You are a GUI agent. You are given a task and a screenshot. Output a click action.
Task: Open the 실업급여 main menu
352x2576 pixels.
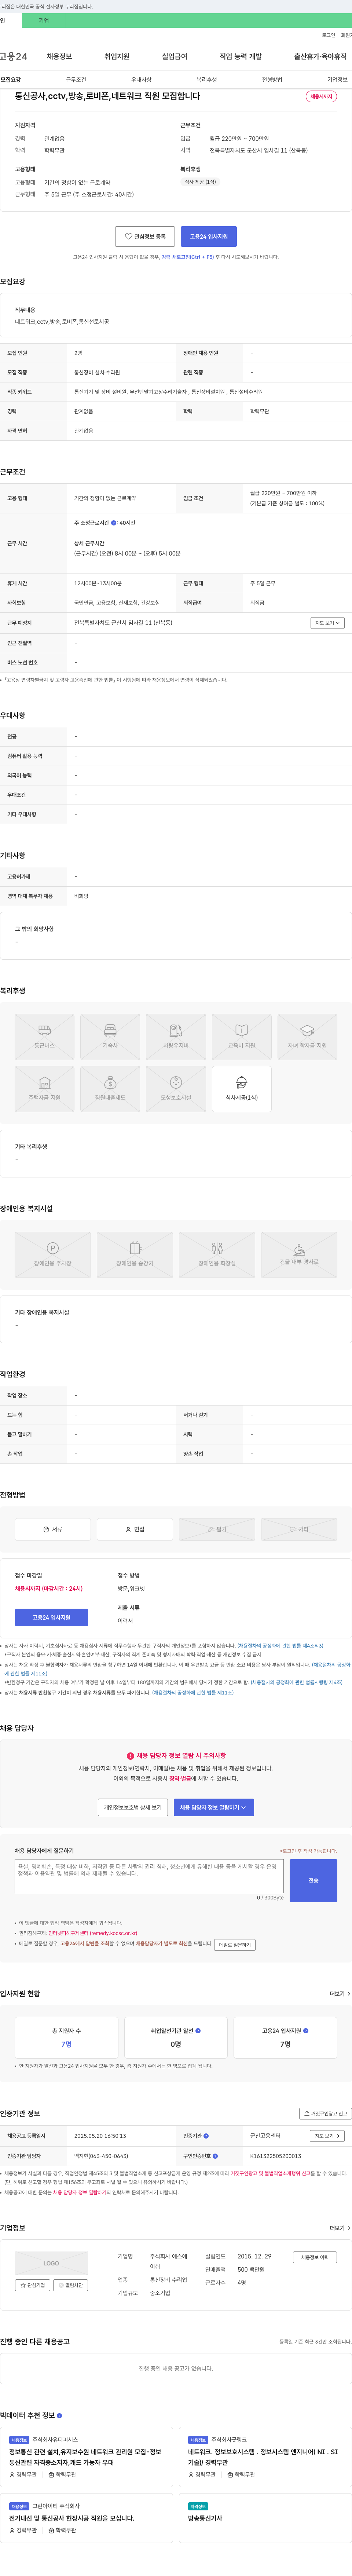[x=175, y=57]
